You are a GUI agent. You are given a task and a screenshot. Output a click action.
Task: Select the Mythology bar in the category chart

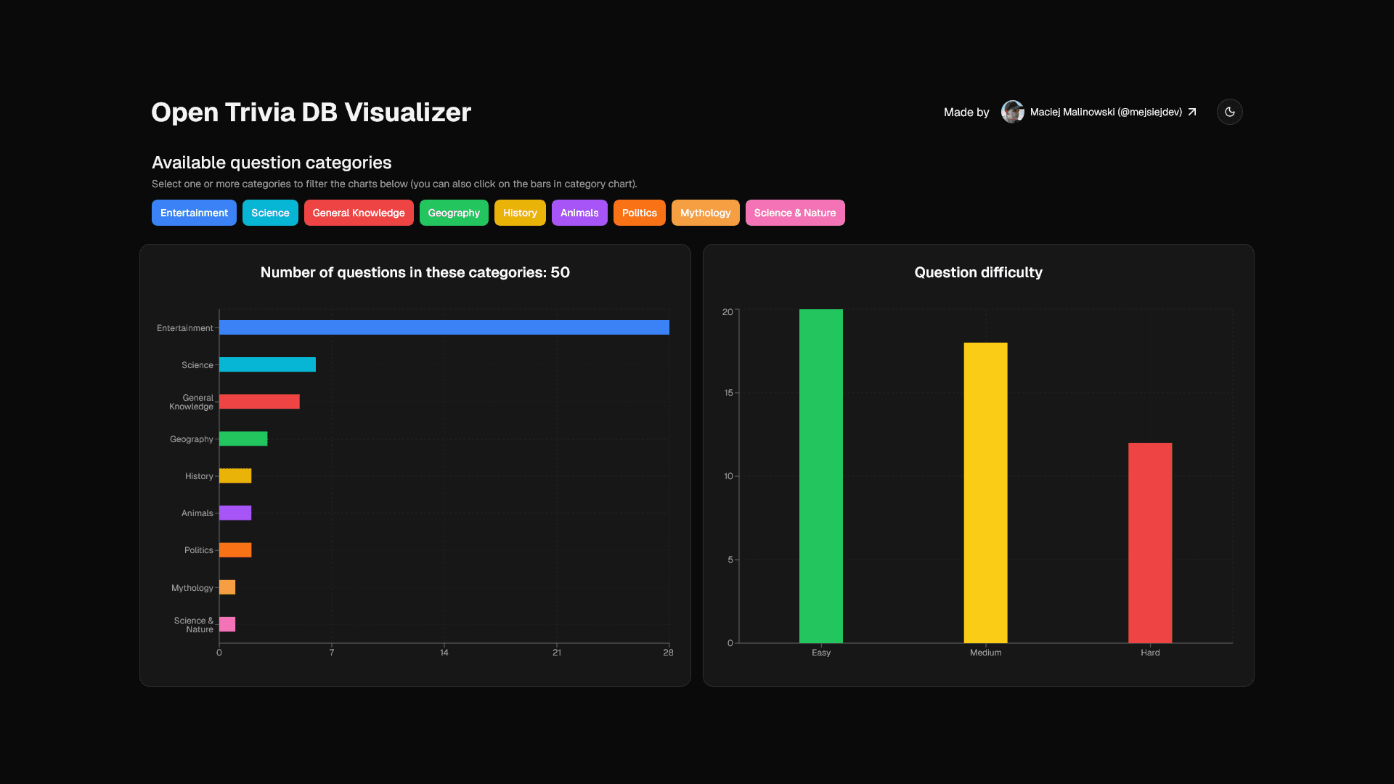(x=227, y=587)
